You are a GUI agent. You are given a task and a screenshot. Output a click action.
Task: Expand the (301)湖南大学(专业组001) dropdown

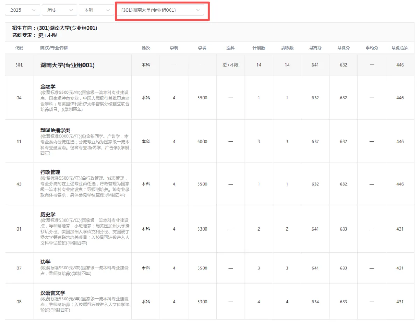coord(161,10)
